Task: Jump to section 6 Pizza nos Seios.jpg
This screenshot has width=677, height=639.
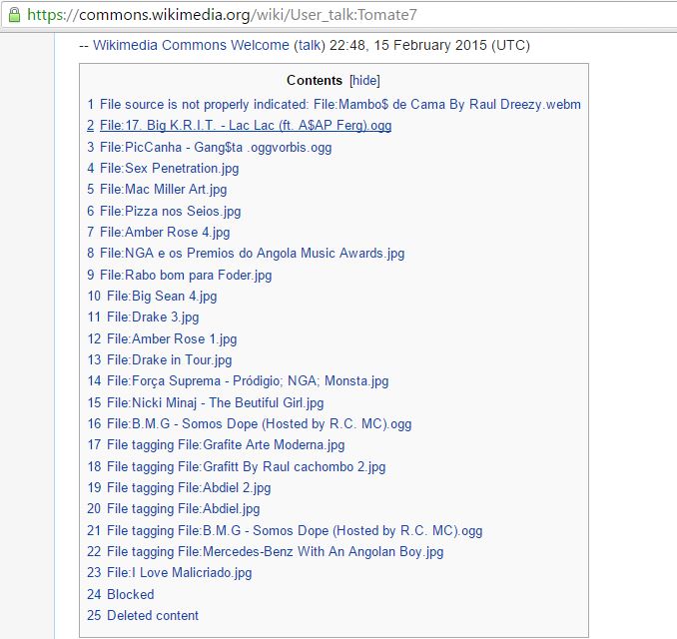Action: click(x=164, y=211)
